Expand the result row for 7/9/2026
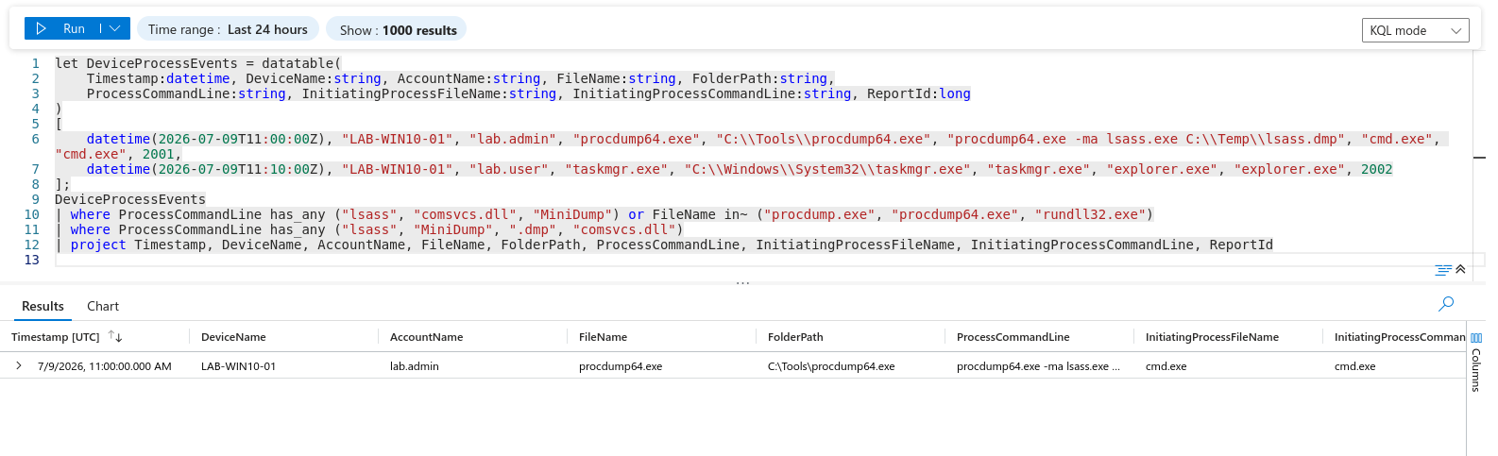Screen dimensions: 1498x456 [18, 365]
